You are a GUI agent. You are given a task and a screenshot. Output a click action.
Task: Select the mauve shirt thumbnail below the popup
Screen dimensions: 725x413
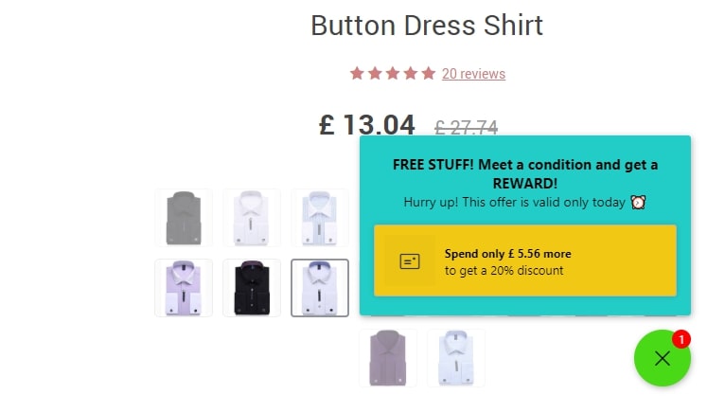[388, 357]
